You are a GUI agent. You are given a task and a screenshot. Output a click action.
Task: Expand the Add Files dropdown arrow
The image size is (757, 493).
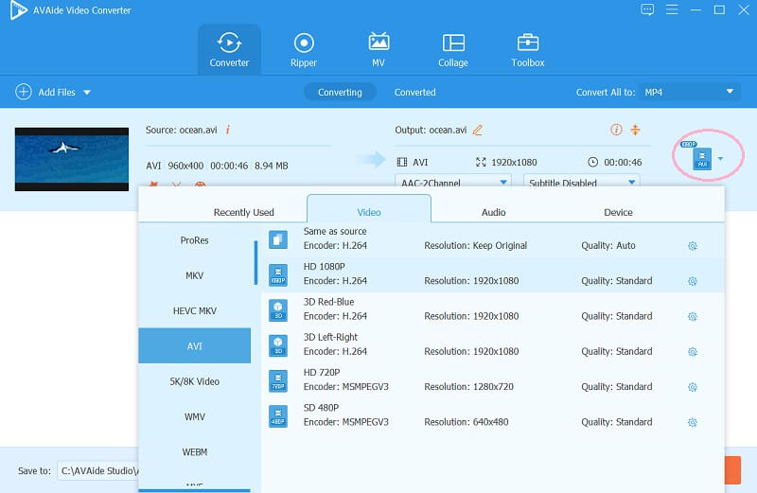87,93
